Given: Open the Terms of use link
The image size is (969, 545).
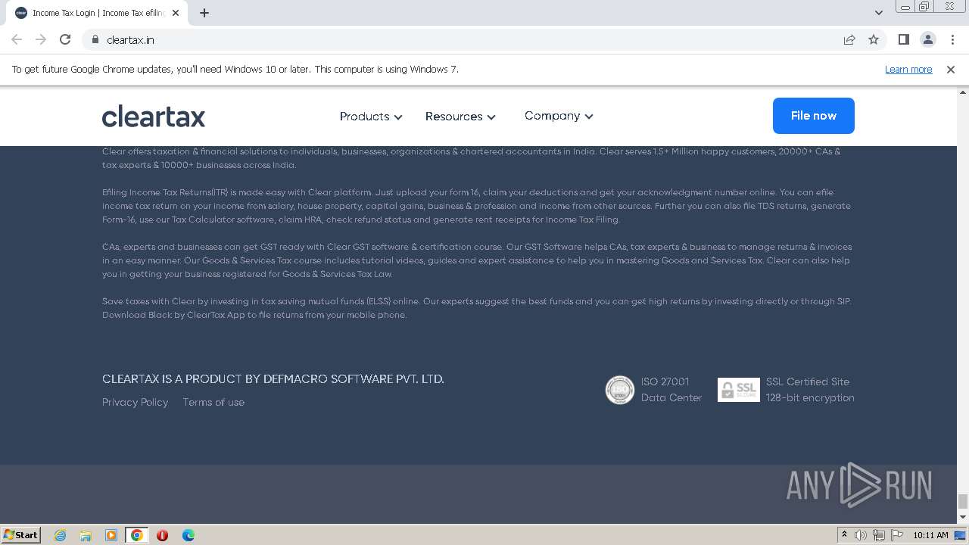Looking at the screenshot, I should coord(213,402).
